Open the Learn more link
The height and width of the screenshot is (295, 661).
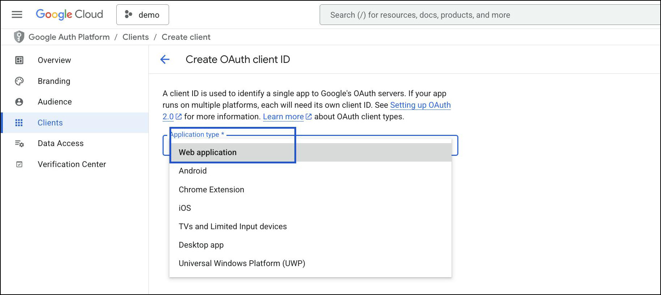pos(283,116)
